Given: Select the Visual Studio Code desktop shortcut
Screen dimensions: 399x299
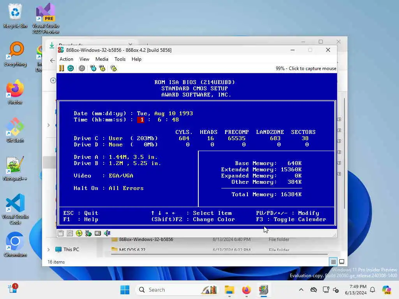Looking at the screenshot, I should [x=15, y=209].
